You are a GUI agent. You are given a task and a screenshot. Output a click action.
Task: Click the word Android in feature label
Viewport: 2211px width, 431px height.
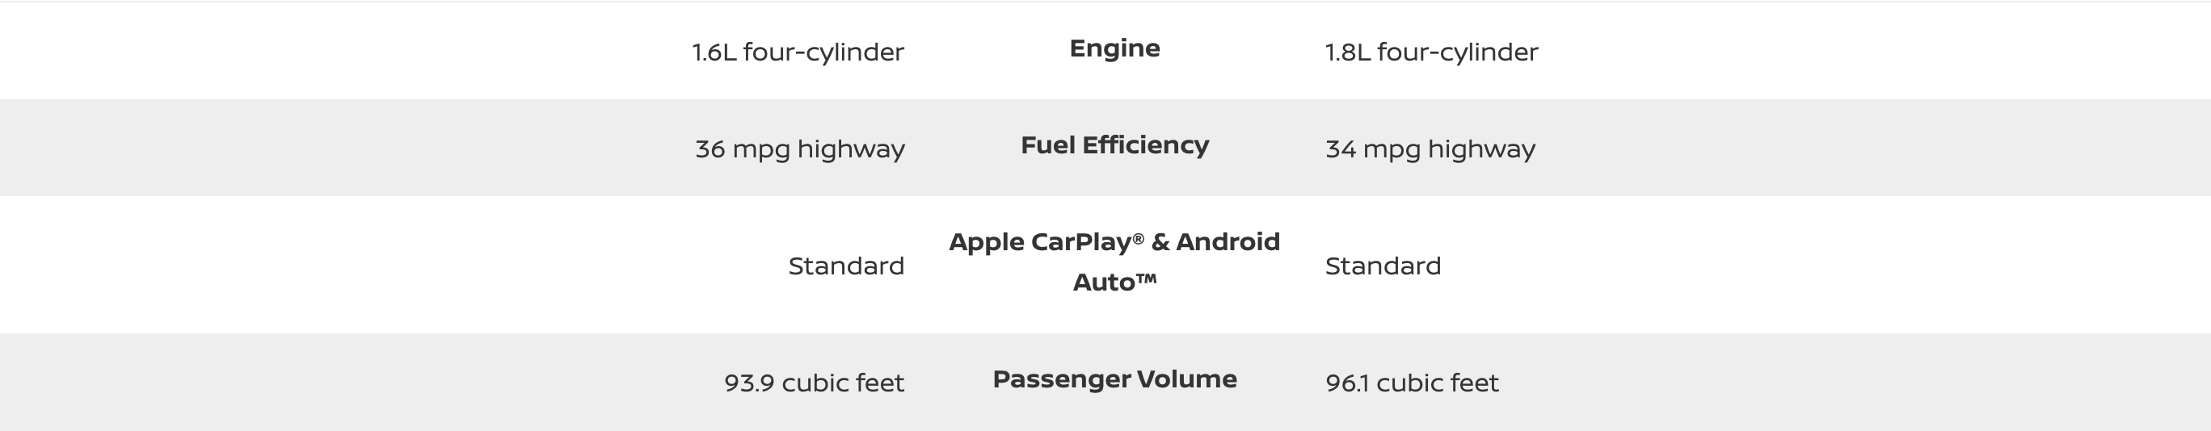[1228, 241]
